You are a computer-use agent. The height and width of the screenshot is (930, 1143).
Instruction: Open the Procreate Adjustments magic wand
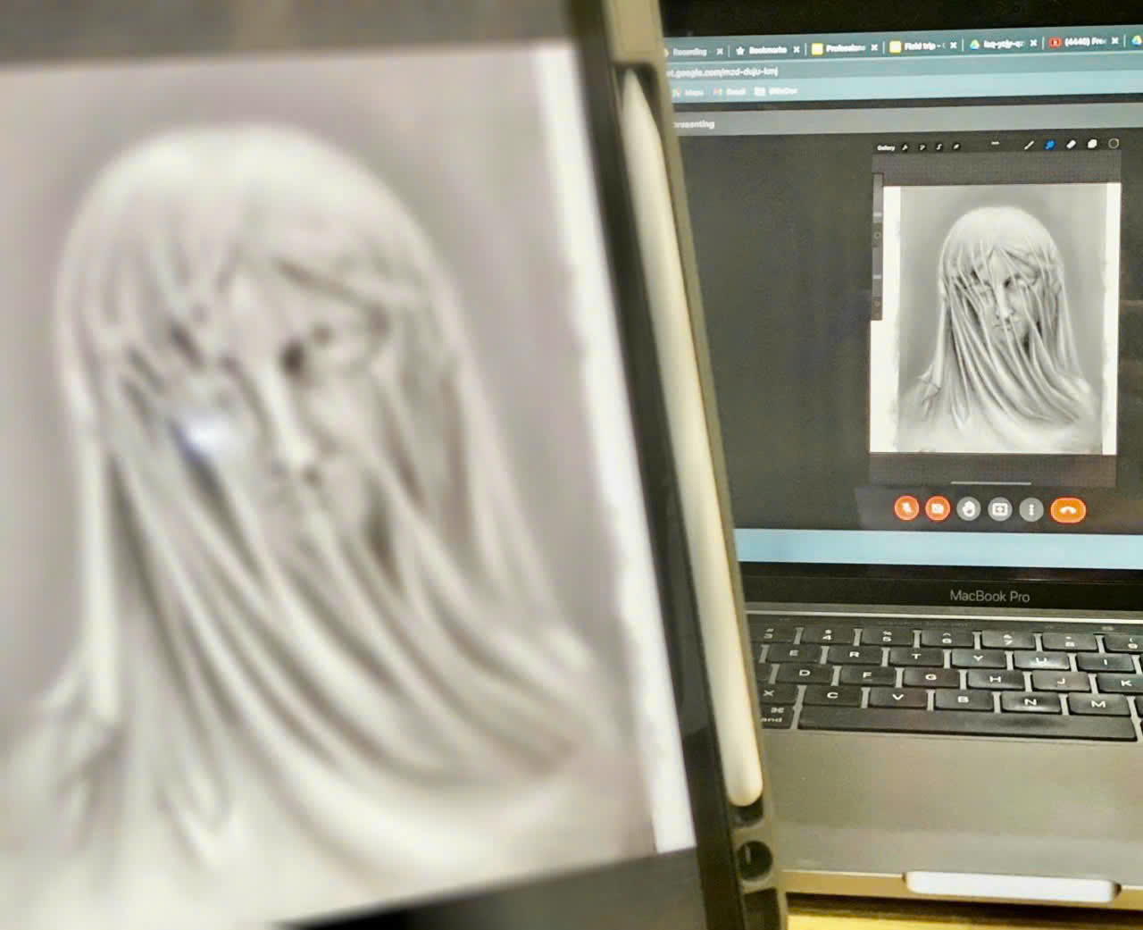pos(922,147)
